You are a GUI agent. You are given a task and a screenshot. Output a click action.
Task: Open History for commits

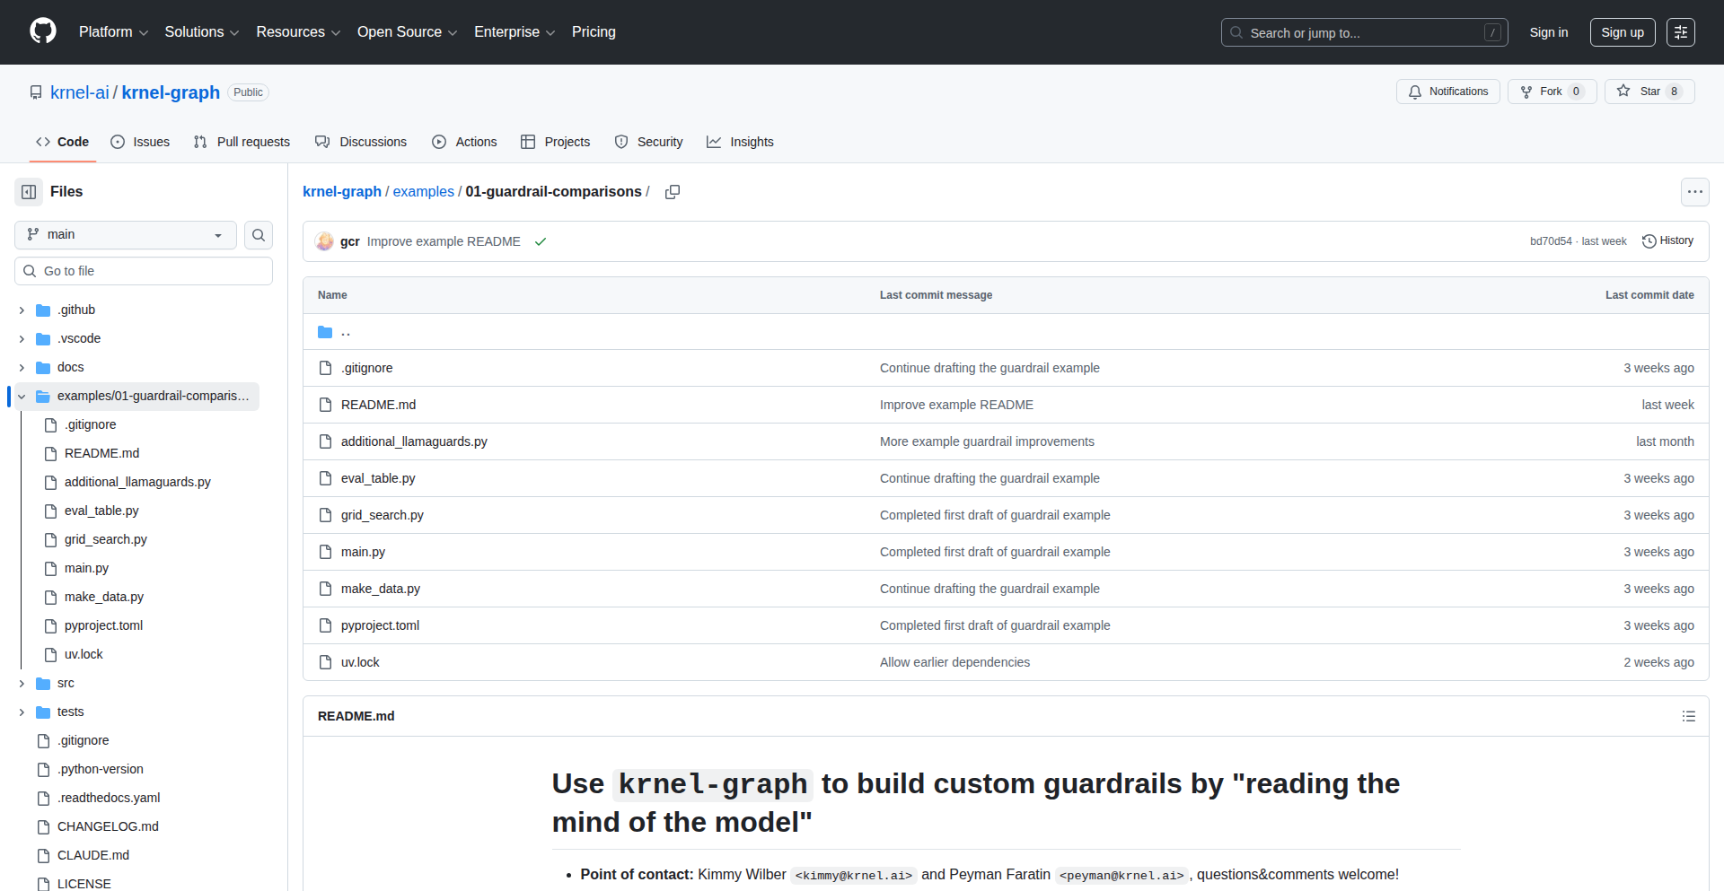[1667, 240]
